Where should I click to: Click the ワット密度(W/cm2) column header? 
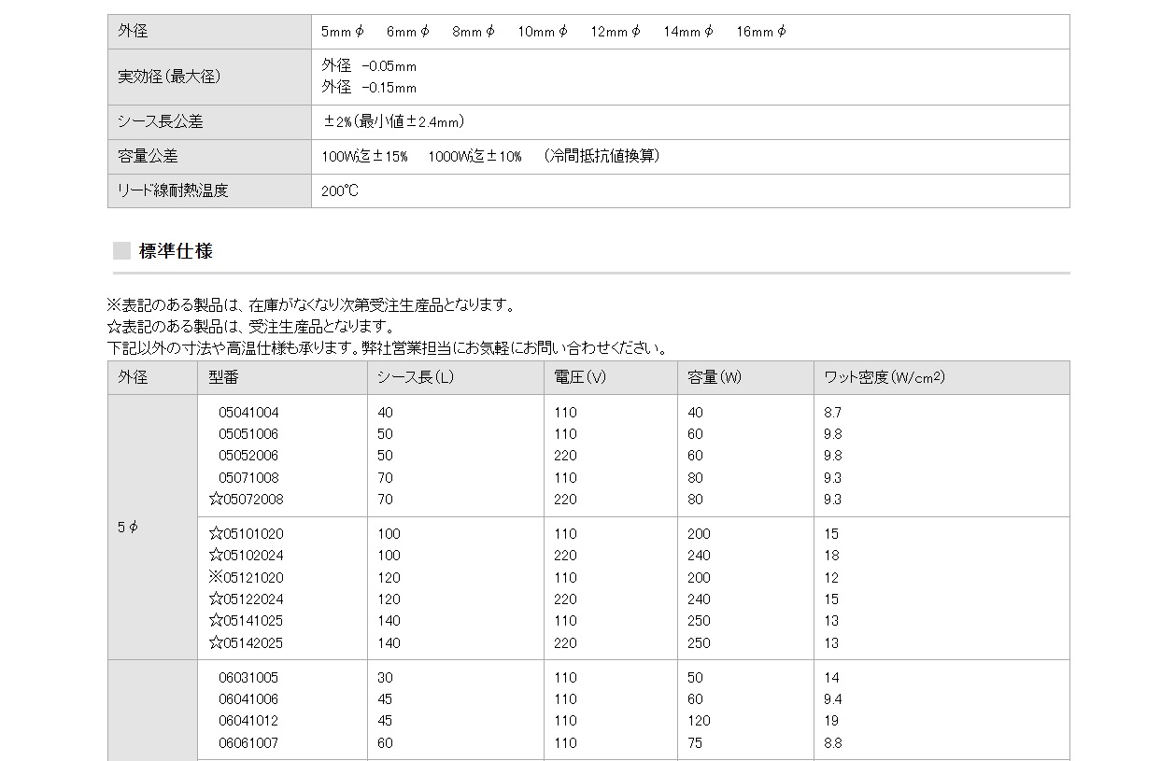(885, 377)
